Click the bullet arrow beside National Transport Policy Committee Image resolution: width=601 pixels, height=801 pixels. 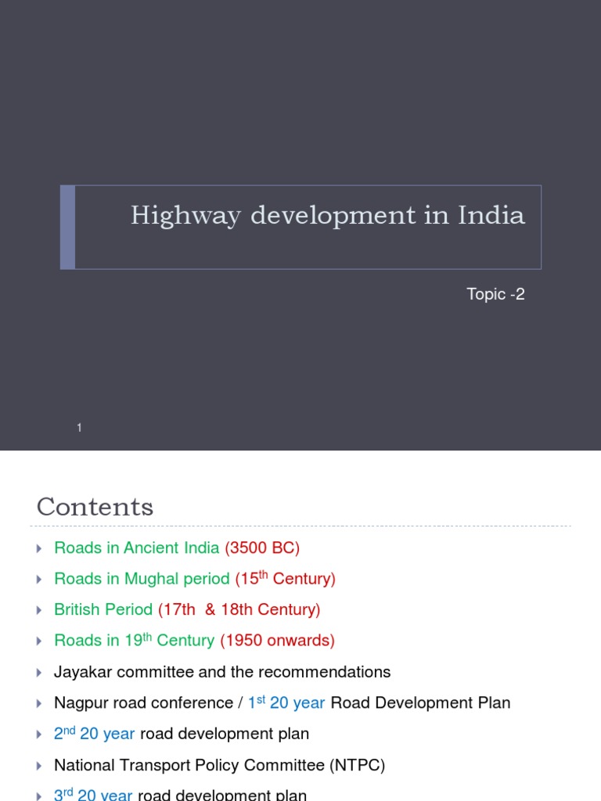[x=39, y=767]
